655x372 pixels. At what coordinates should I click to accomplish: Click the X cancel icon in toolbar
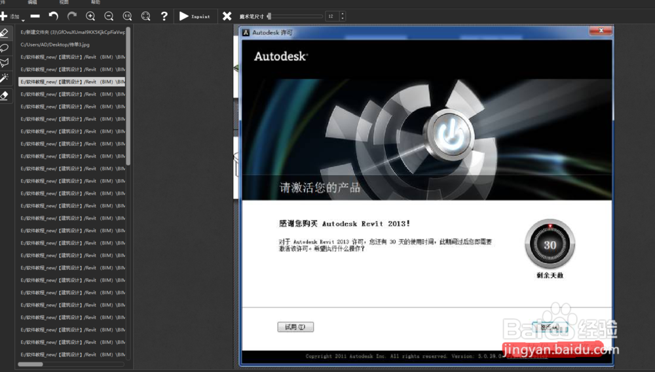[x=227, y=16]
